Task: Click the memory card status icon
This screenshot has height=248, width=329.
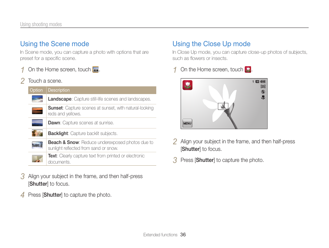Action: (257, 82)
